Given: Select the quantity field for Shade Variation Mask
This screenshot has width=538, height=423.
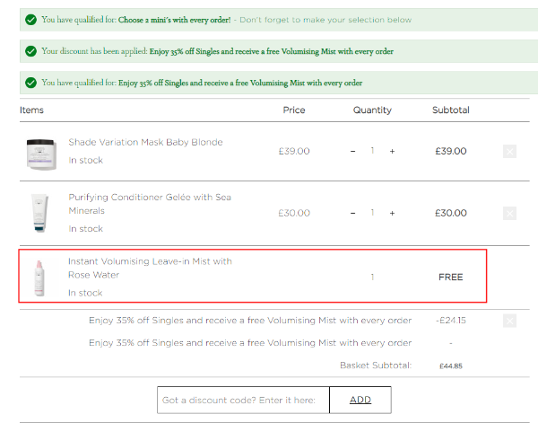Looking at the screenshot, I should tap(372, 151).
